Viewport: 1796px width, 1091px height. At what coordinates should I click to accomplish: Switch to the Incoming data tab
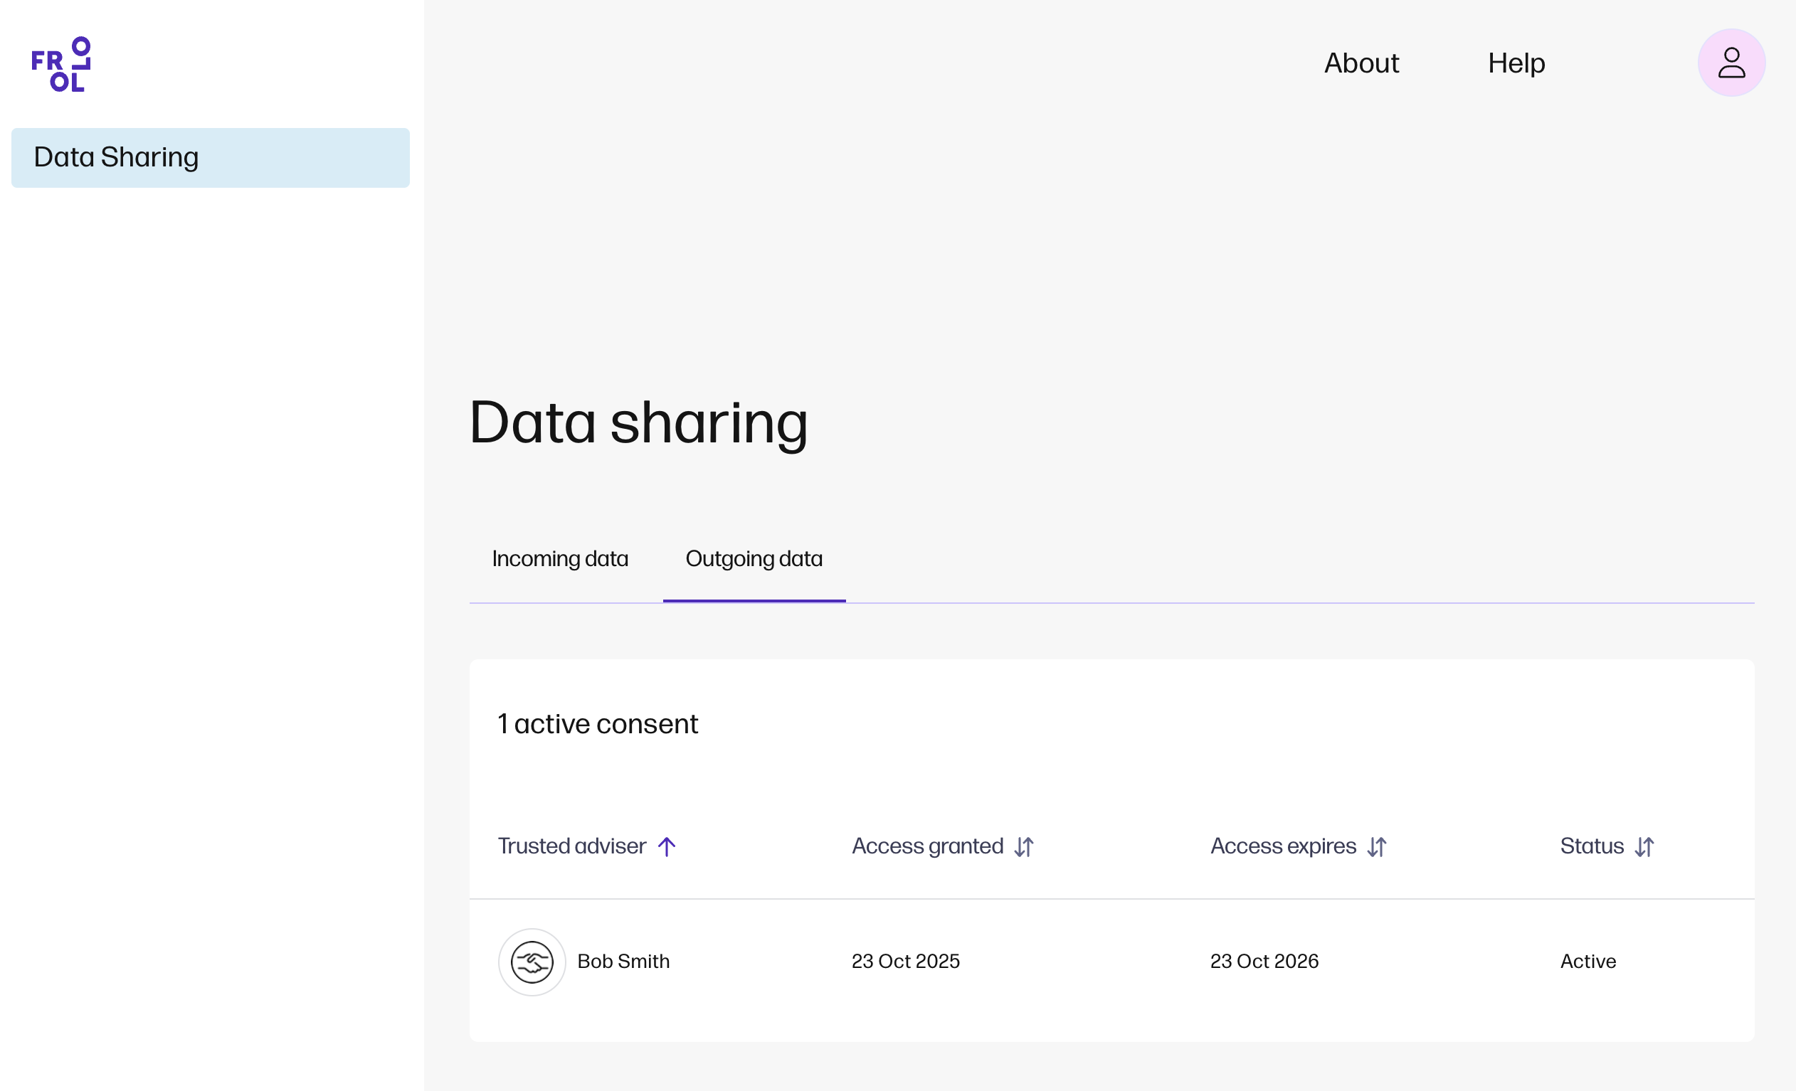(x=560, y=558)
